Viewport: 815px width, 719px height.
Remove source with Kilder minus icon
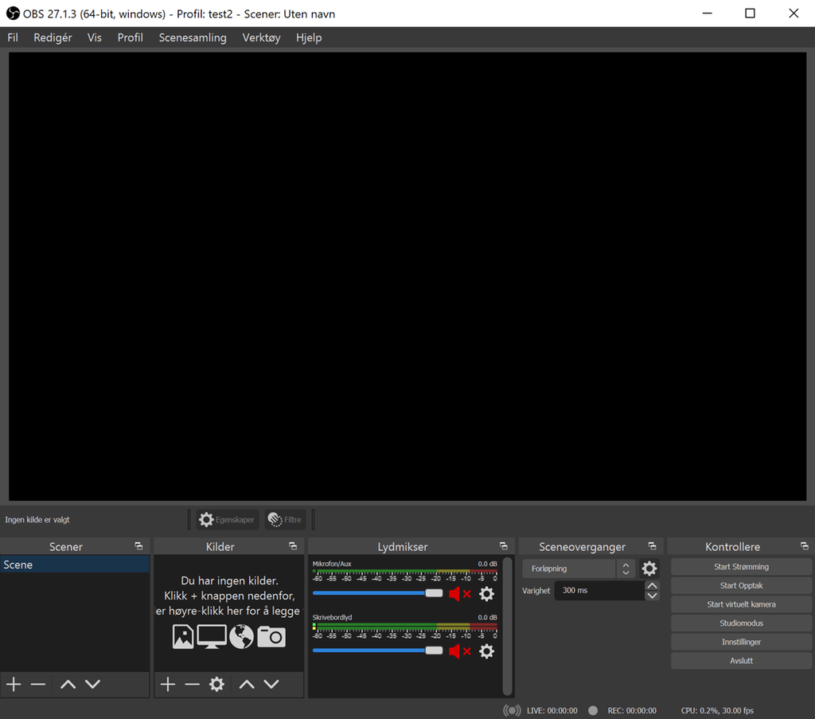pyautogui.click(x=192, y=684)
